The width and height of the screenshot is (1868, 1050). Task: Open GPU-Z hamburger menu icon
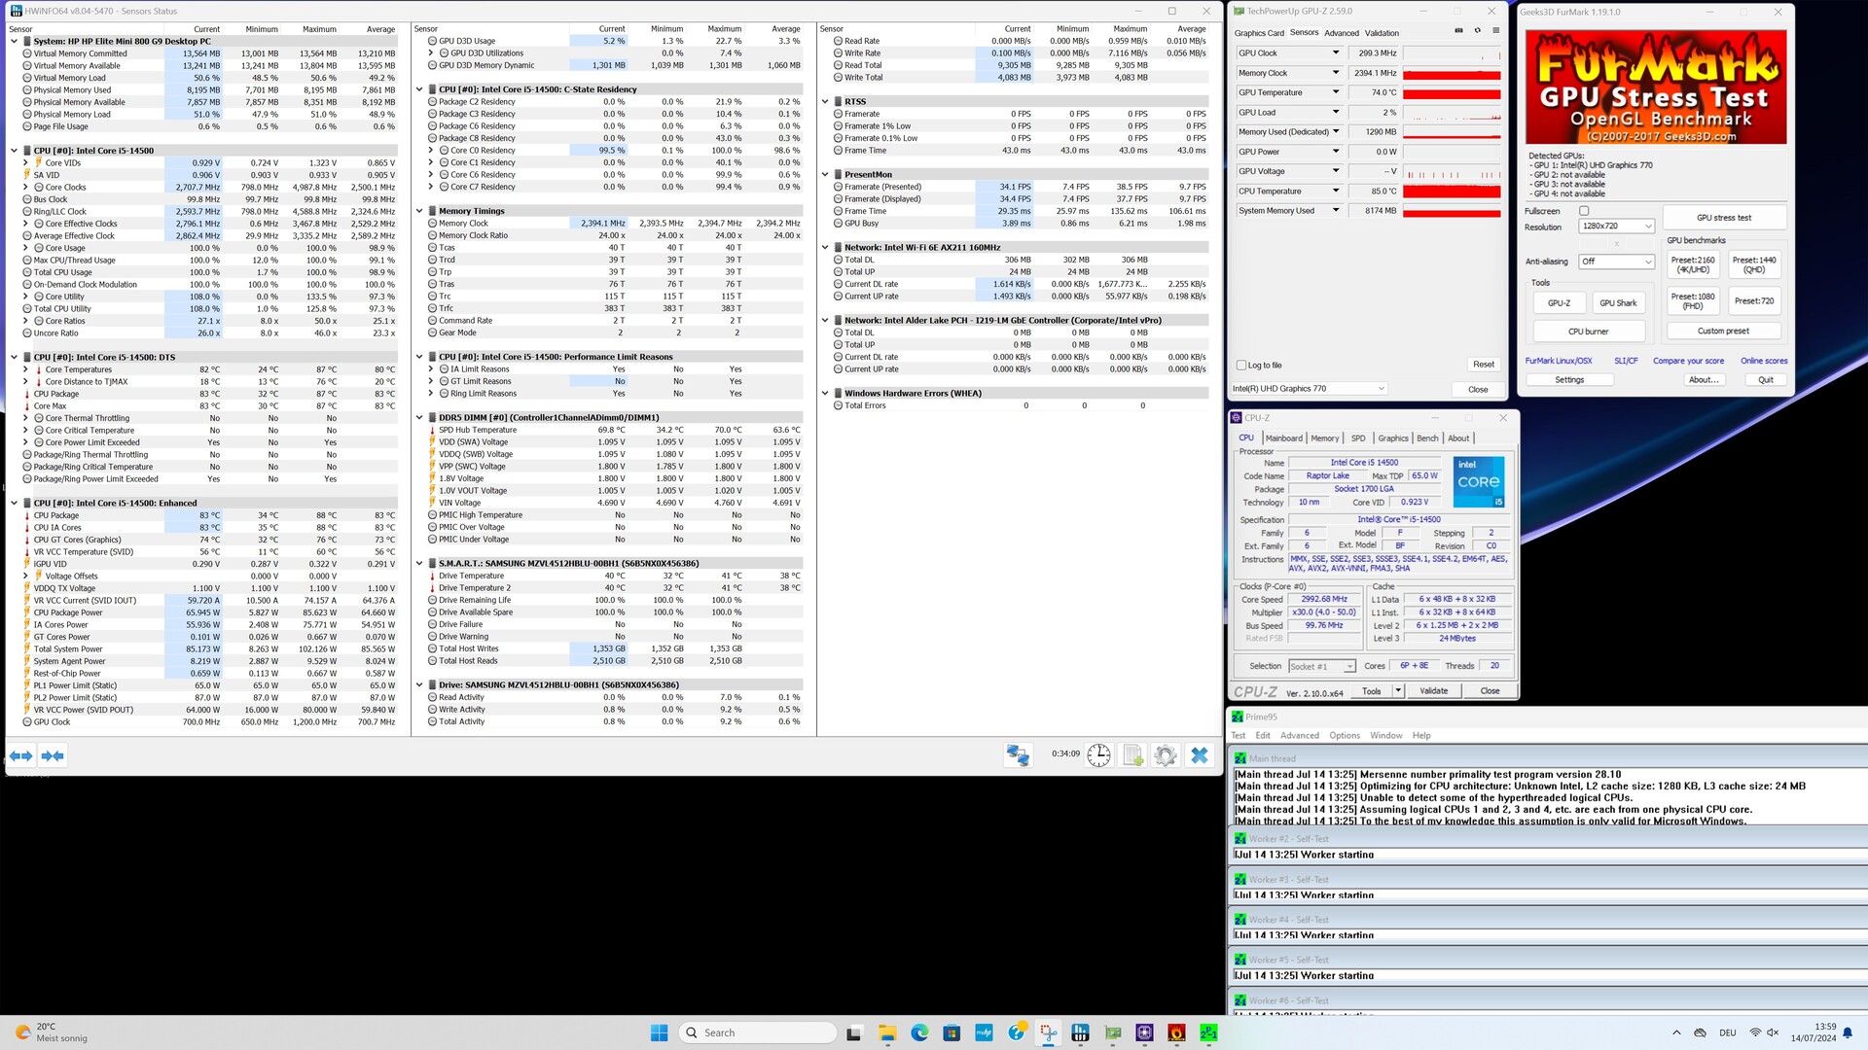pyautogui.click(x=1495, y=31)
